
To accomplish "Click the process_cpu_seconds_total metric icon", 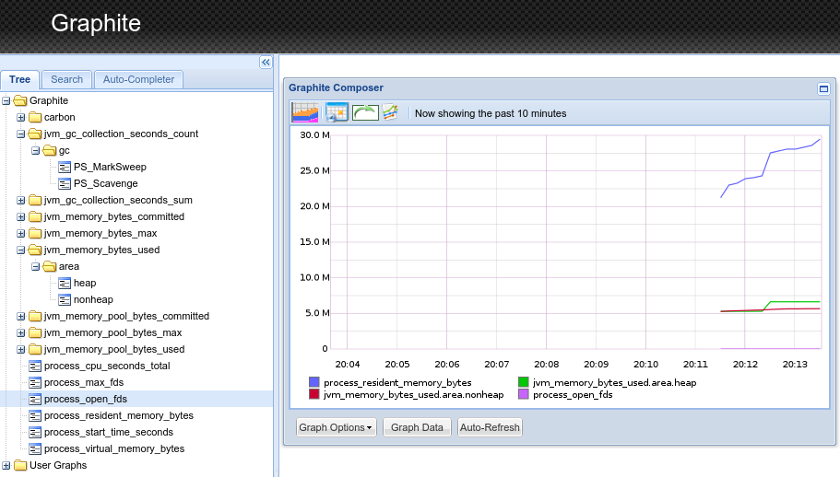I will pyautogui.click(x=35, y=366).
